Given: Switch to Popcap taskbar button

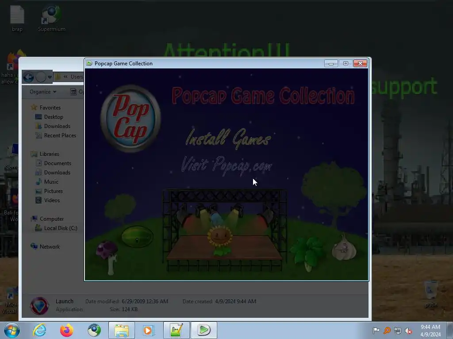Looking at the screenshot, I should 204,330.
